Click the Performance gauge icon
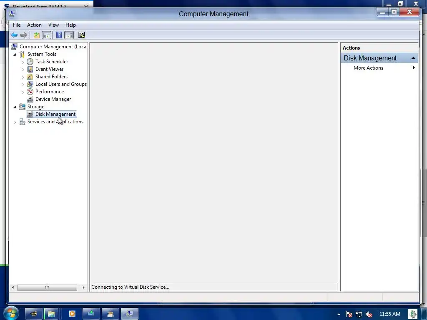This screenshot has width=427, height=320. point(30,92)
